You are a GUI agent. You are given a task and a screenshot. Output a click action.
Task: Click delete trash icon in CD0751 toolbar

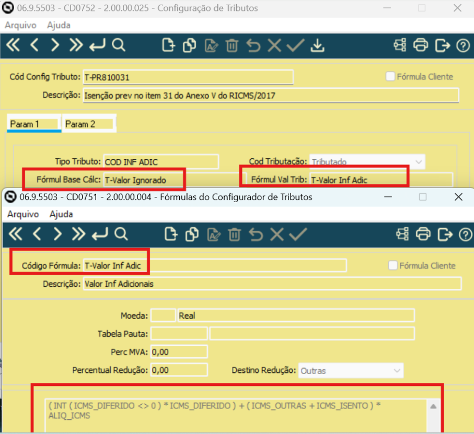tap(235, 235)
